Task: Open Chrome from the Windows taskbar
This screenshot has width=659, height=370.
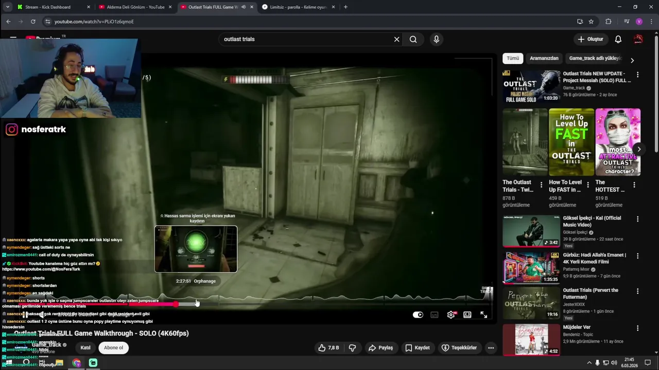Action: tap(77, 363)
